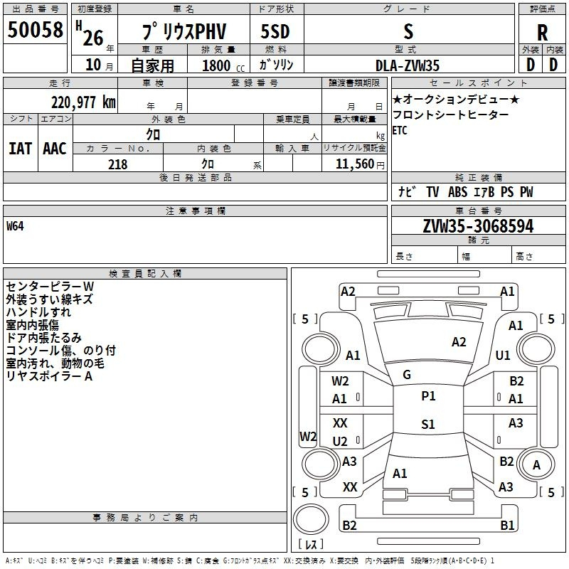Click the windshield mark G on diagram
The width and height of the screenshot is (569, 569).
point(407,375)
